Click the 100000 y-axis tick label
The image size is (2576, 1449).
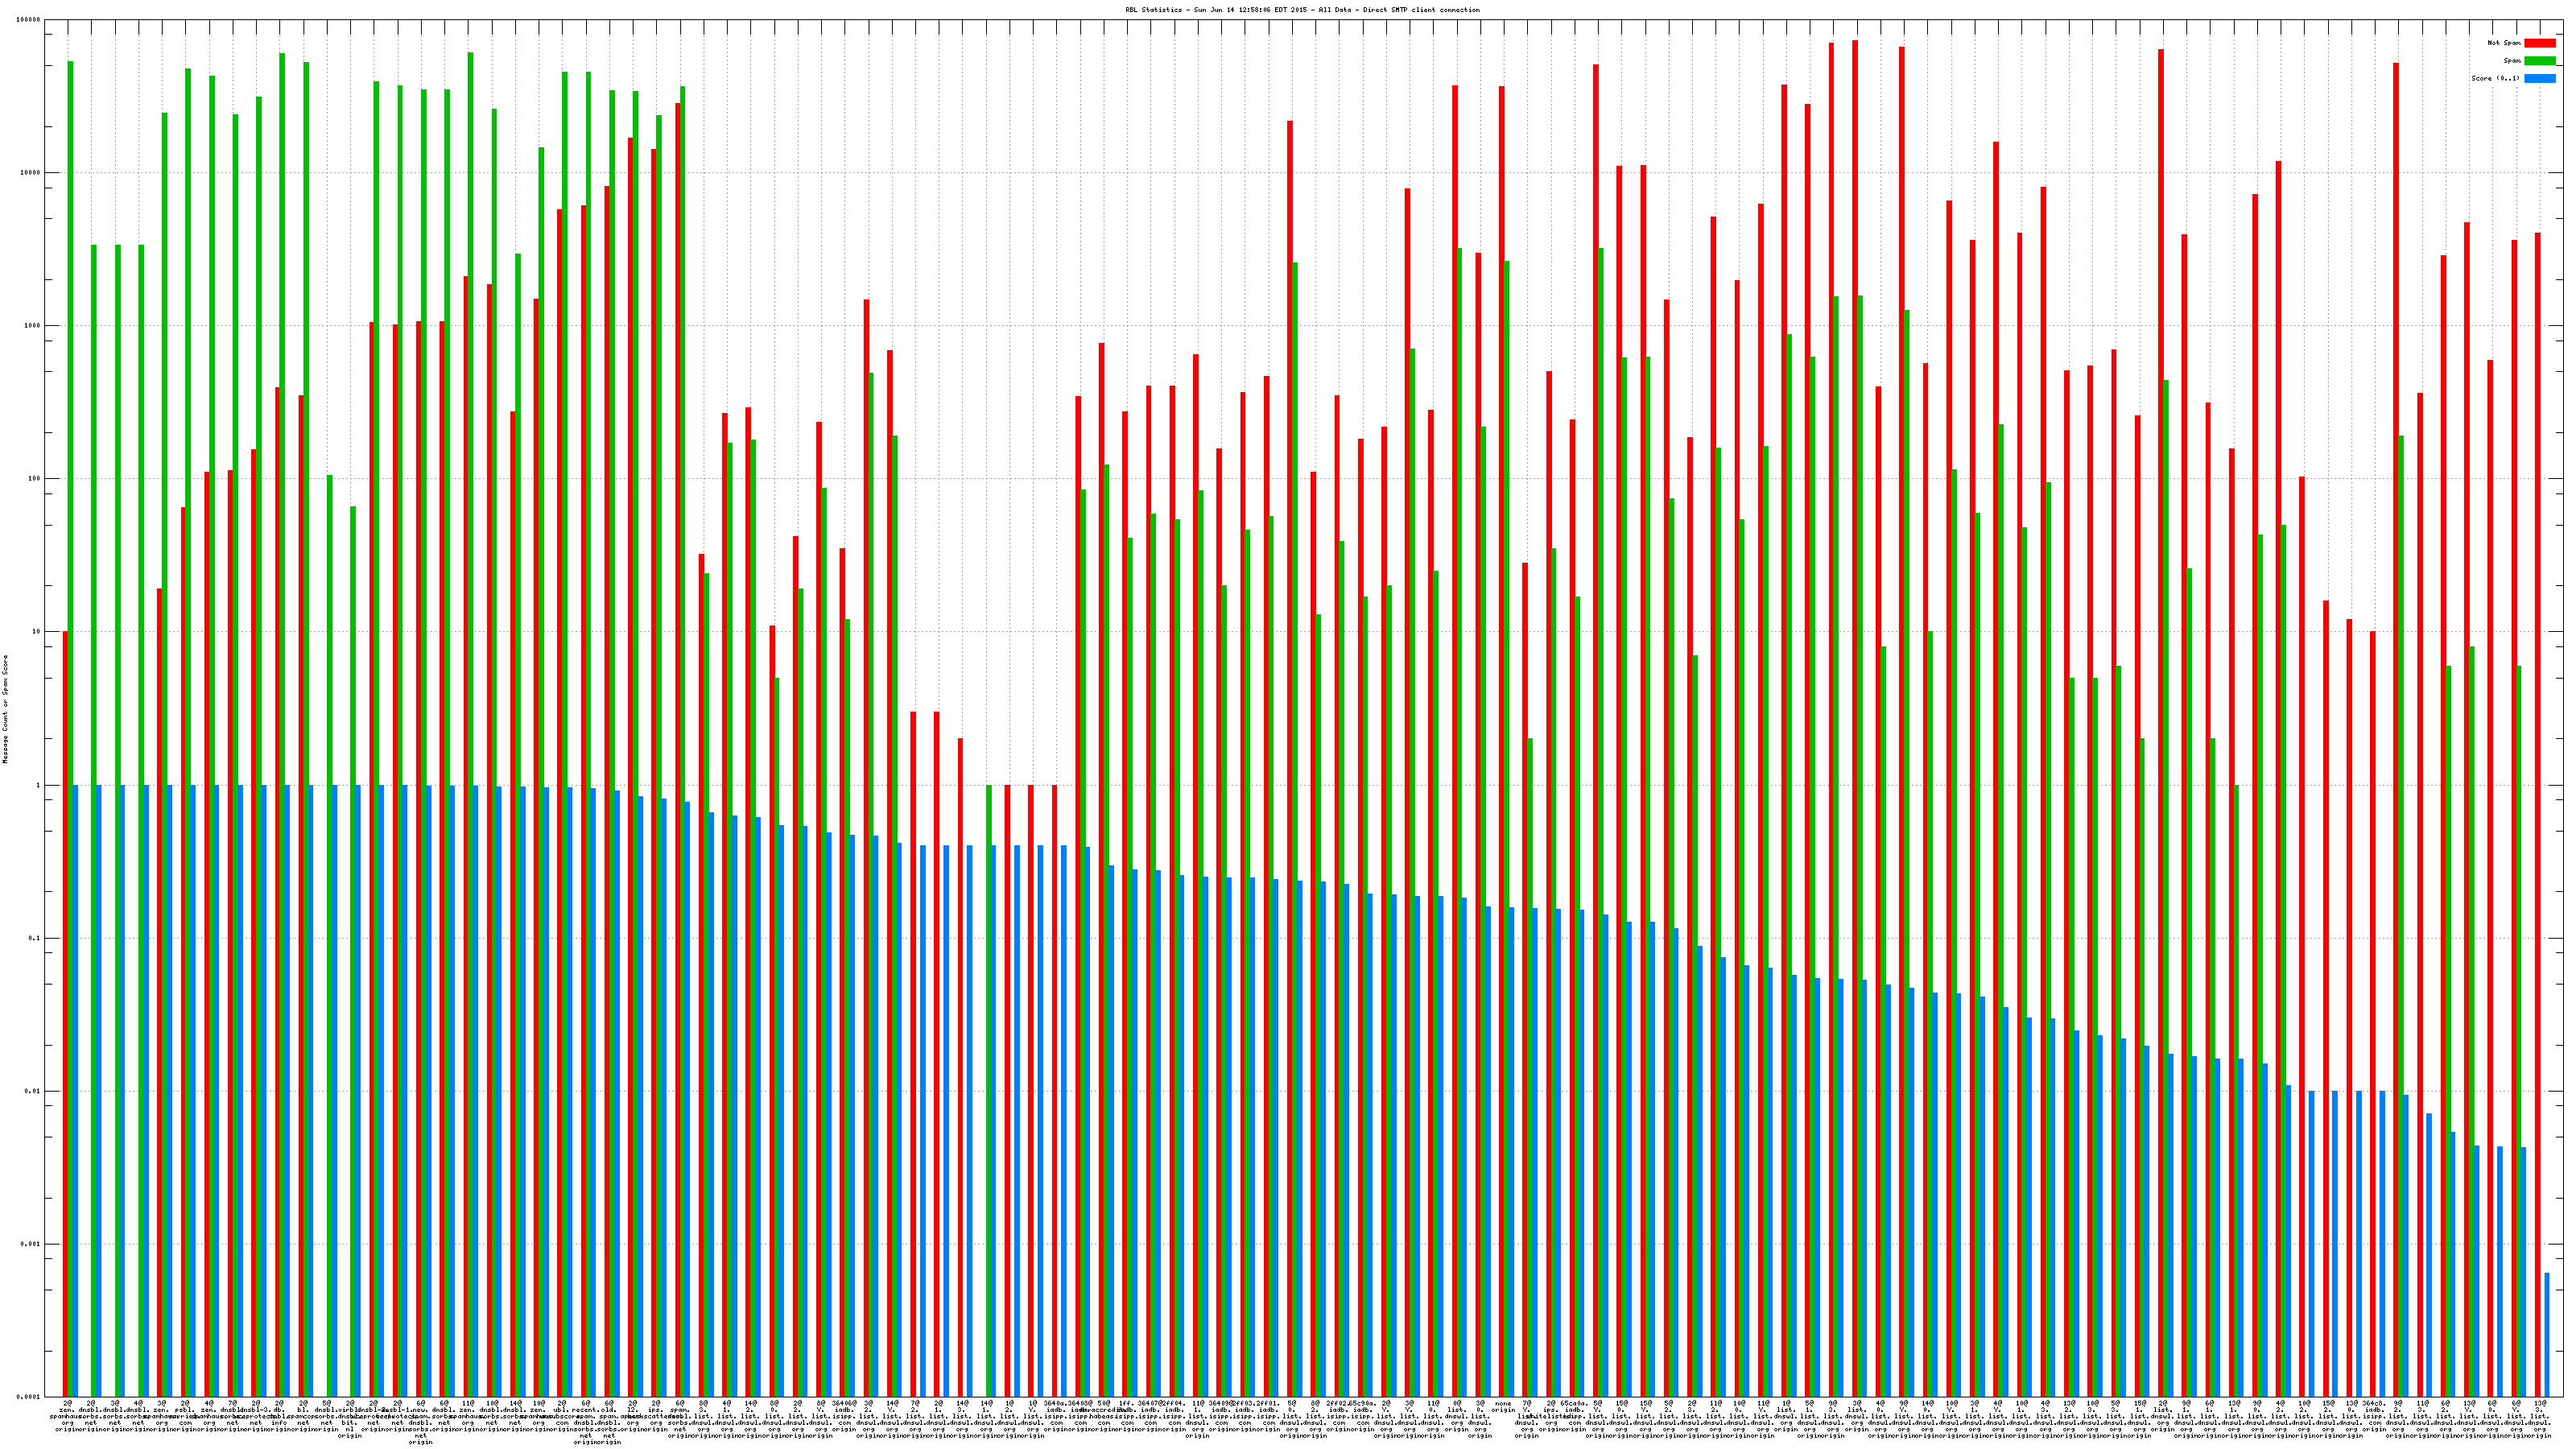pos(30,19)
